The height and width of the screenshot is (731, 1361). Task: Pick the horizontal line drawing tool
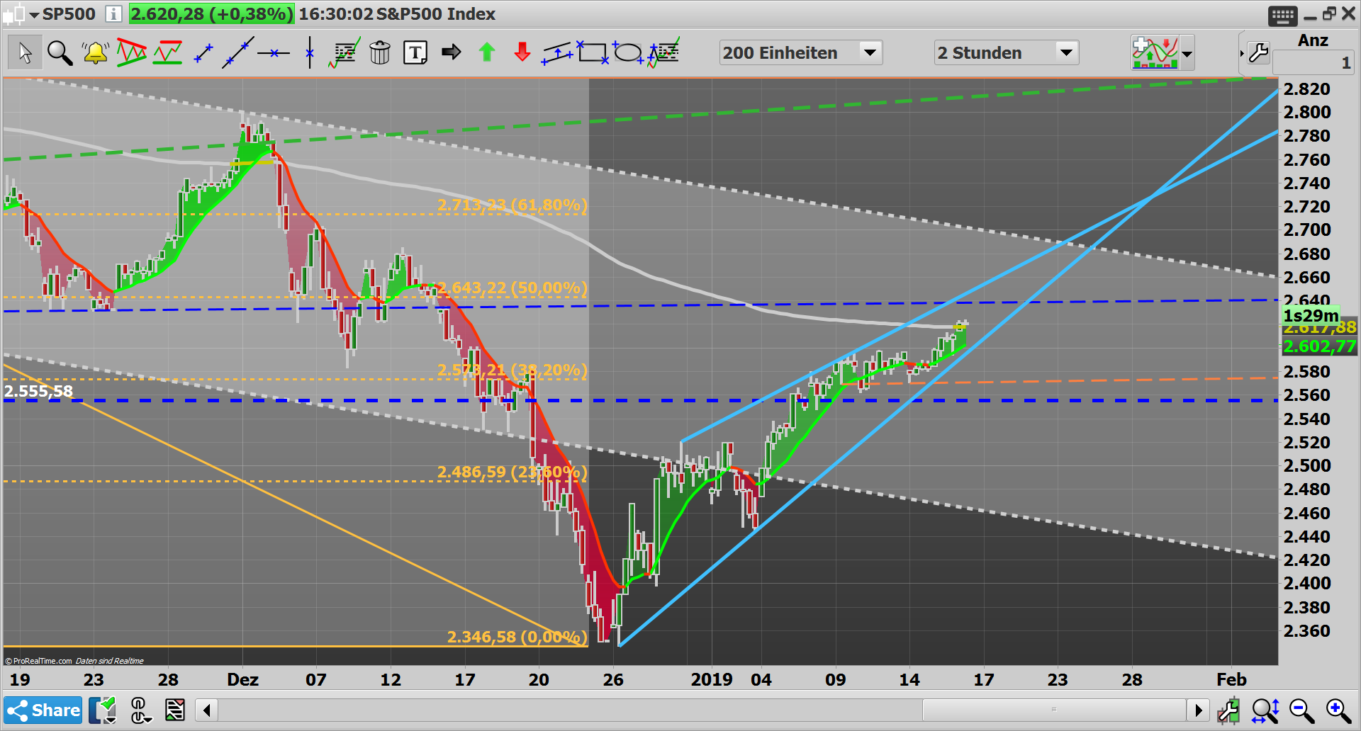[274, 53]
